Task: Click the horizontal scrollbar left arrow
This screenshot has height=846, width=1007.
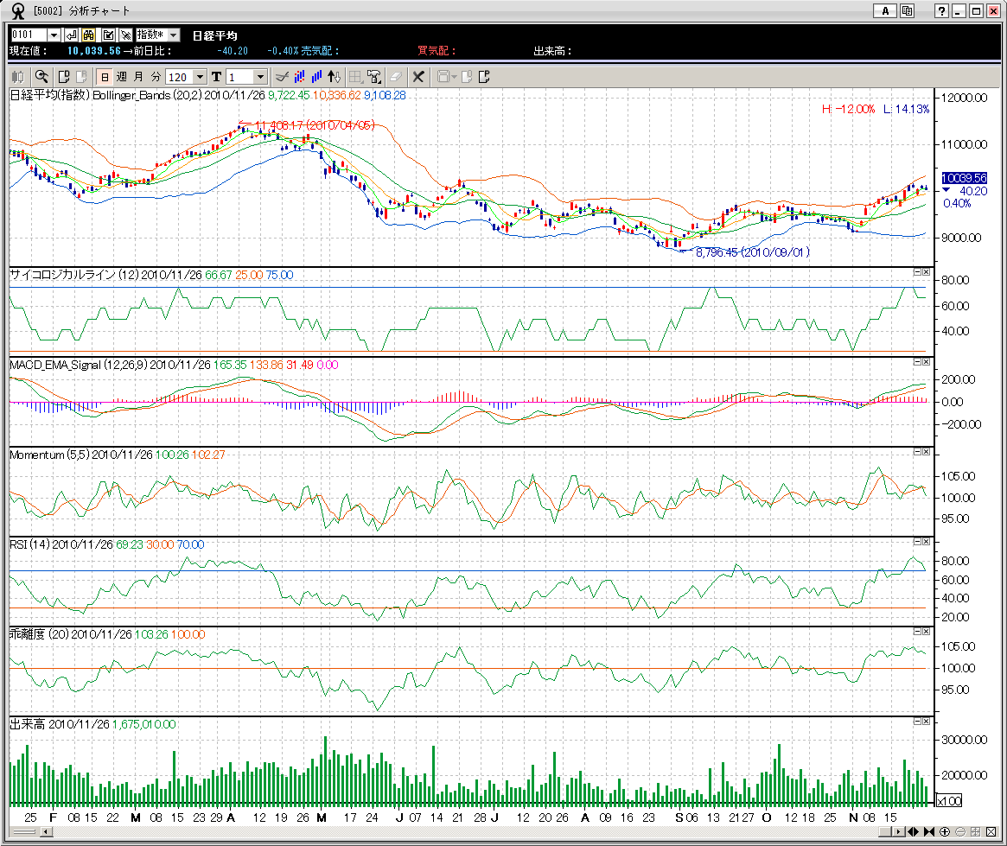Action: click(x=46, y=832)
